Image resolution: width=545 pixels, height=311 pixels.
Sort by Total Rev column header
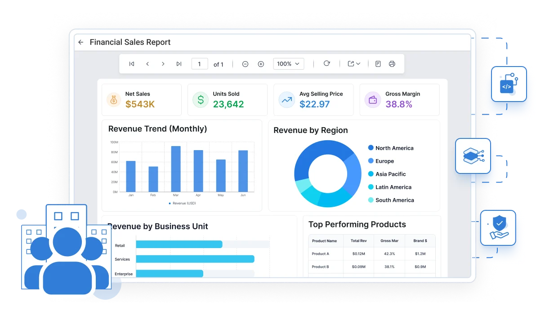(358, 241)
